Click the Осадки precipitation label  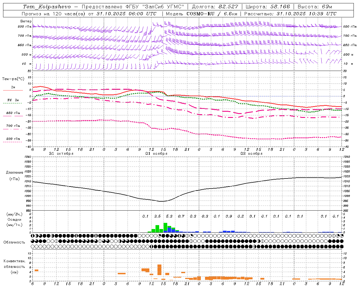tap(14, 220)
